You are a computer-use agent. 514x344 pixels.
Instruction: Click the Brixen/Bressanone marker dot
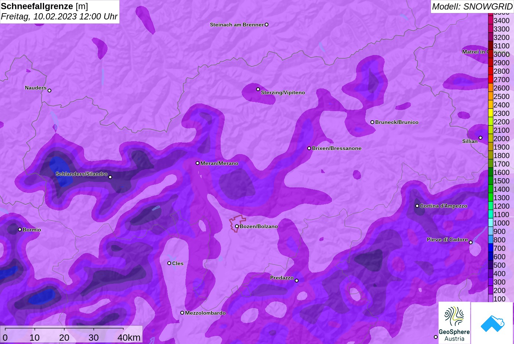309,148
